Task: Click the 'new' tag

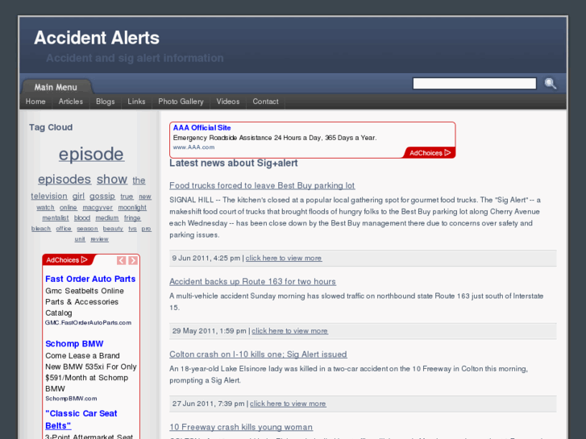Action: pos(145,197)
